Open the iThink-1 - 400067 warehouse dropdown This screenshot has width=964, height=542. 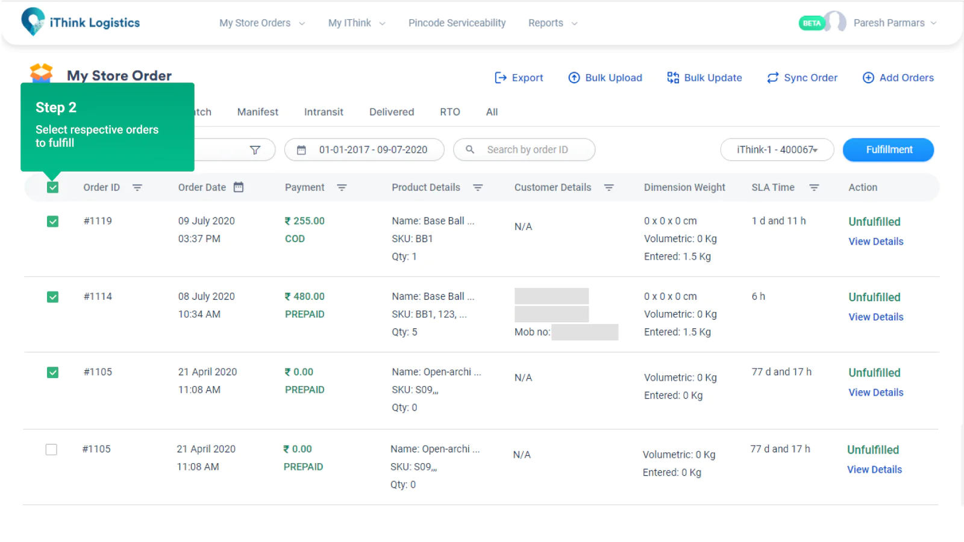(x=777, y=150)
